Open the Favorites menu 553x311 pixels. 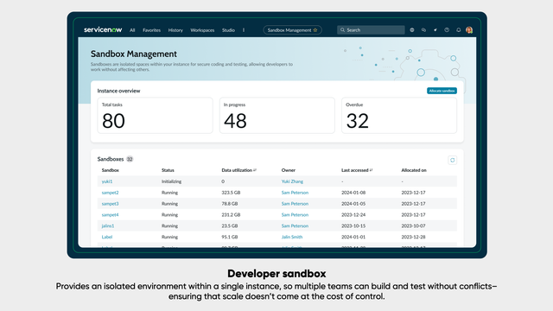click(152, 30)
